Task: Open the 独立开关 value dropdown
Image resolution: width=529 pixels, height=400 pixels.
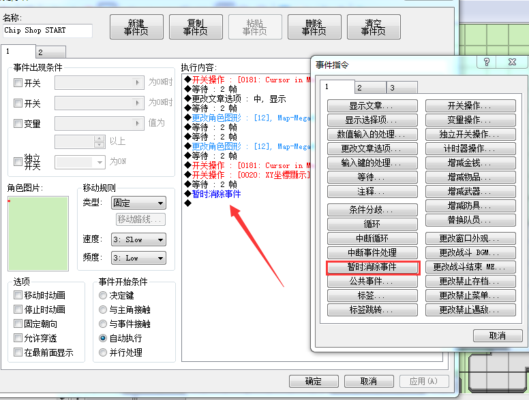Action: click(80, 162)
